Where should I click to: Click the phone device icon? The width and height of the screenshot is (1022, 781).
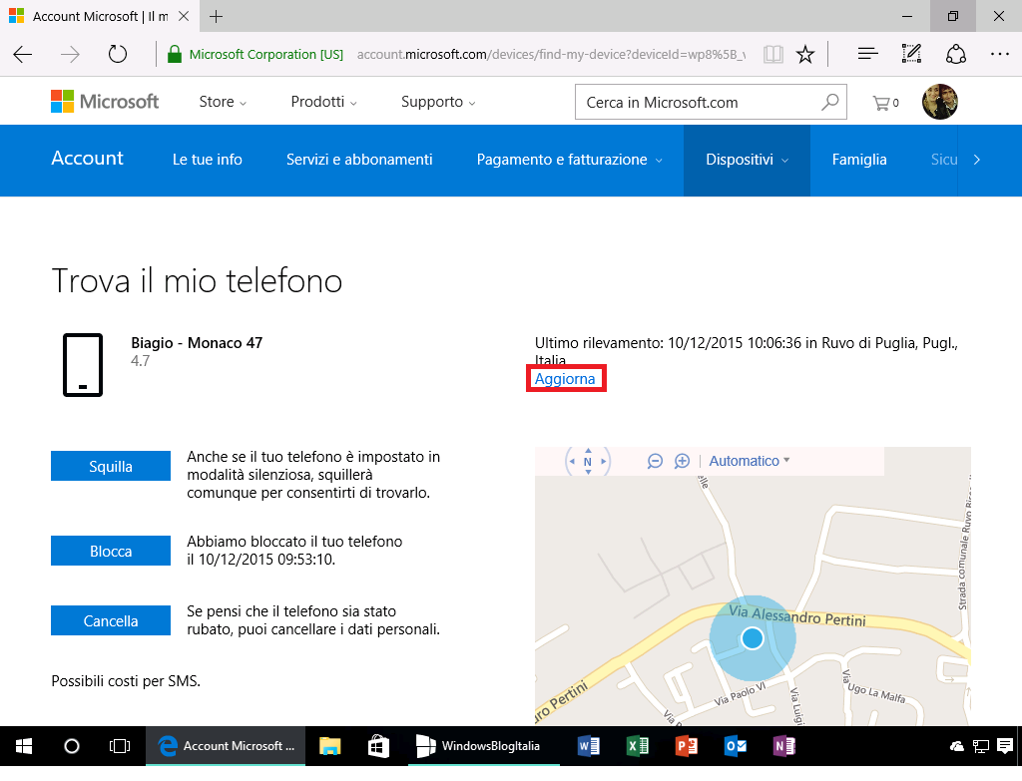pos(83,365)
